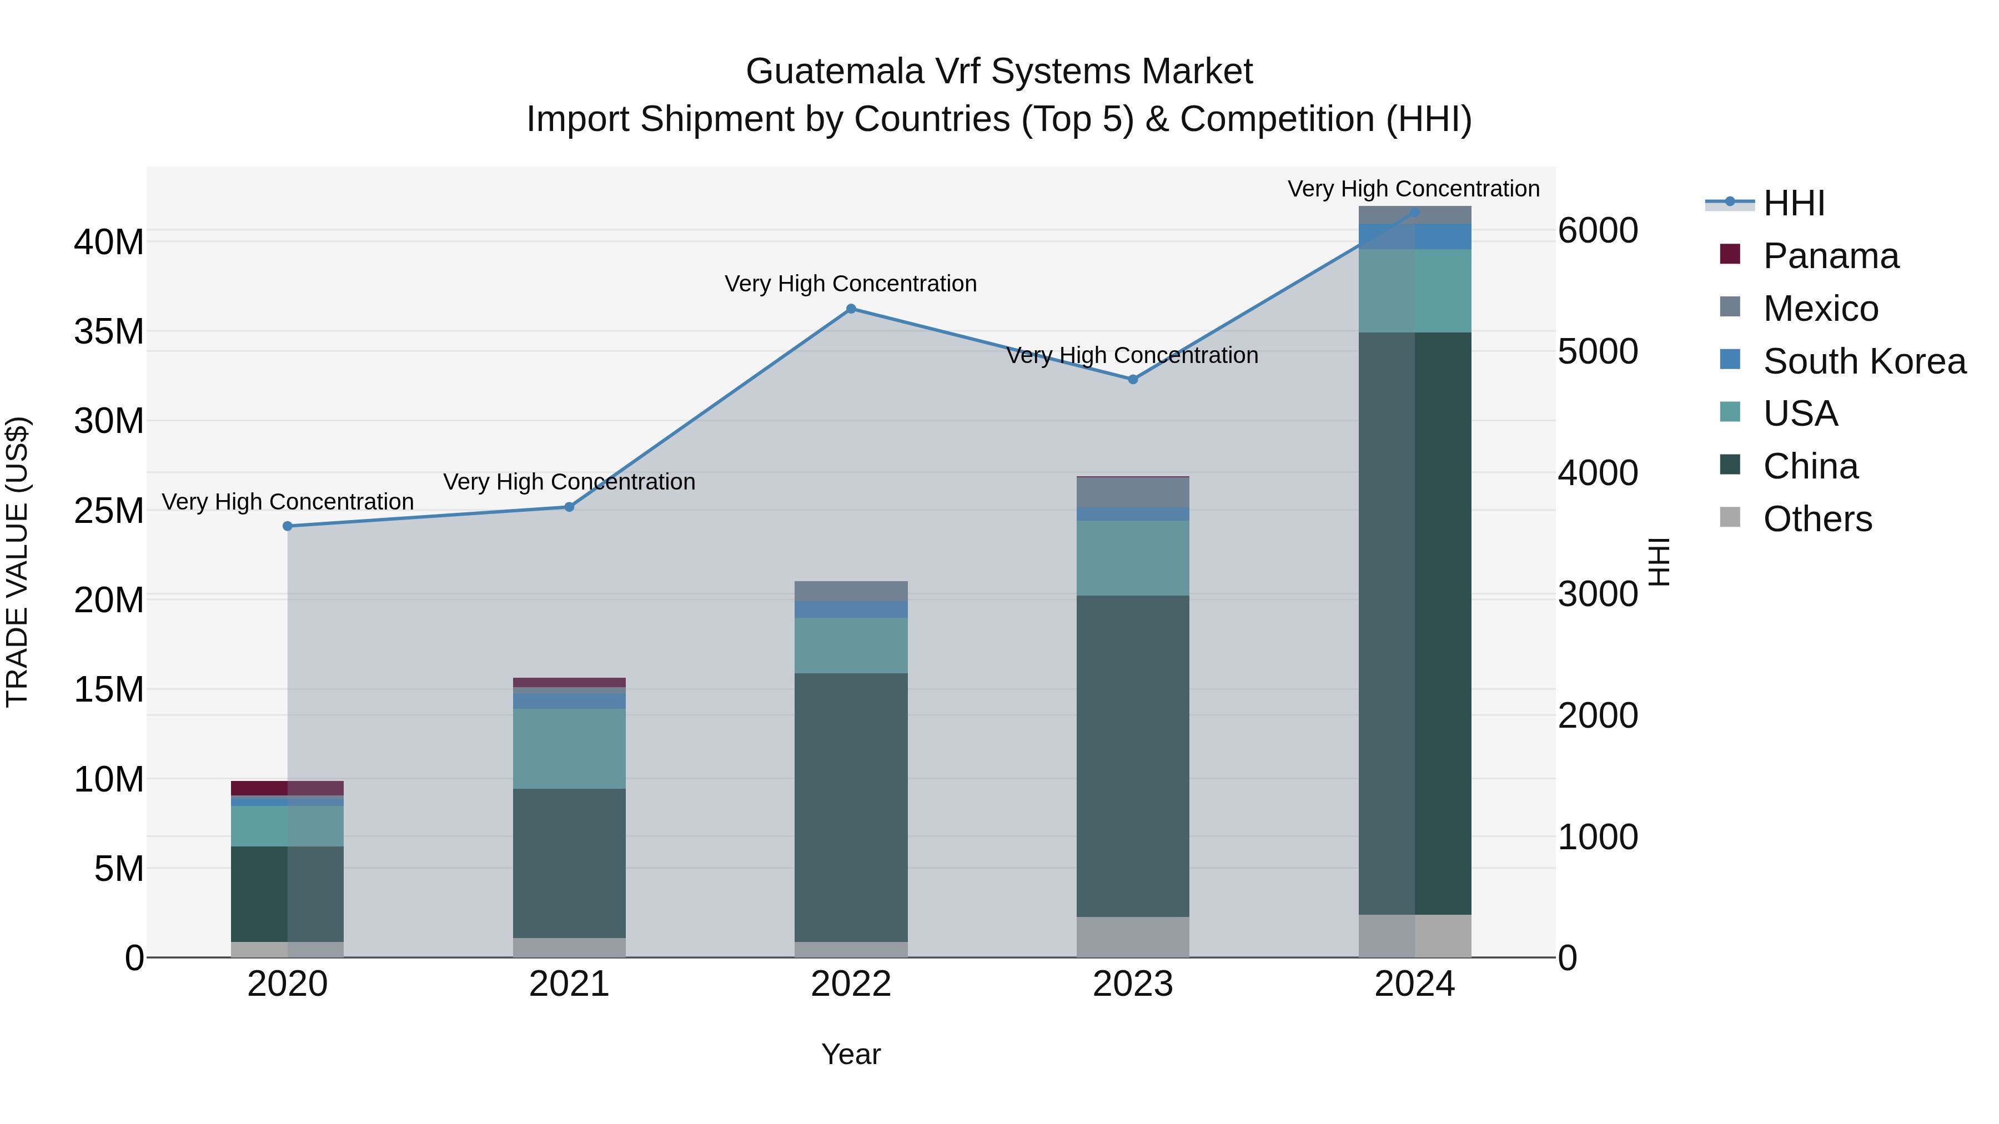Click the 25M tick on trade value axis
The height and width of the screenshot is (1124, 1999).
[109, 511]
